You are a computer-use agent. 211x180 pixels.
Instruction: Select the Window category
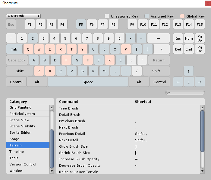[x=28, y=171]
